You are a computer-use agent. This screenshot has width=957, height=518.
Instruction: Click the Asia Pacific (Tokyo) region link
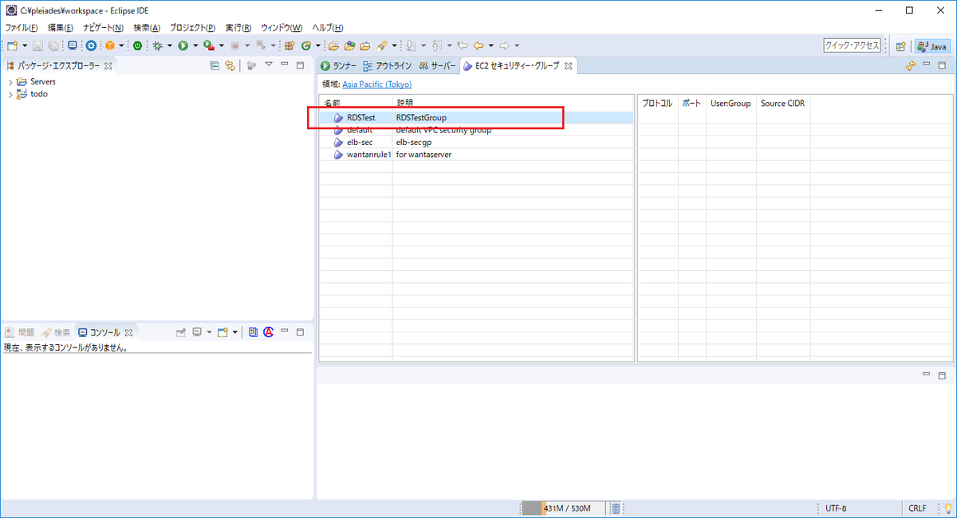click(x=377, y=84)
